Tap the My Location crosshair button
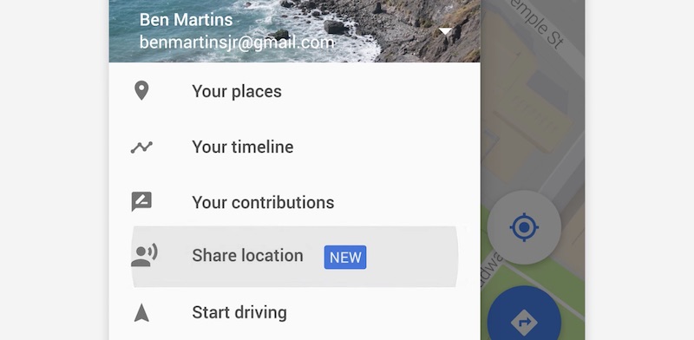Image resolution: width=694 pixels, height=340 pixels. click(524, 227)
